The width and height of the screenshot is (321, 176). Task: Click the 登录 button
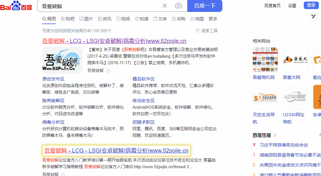311,5
